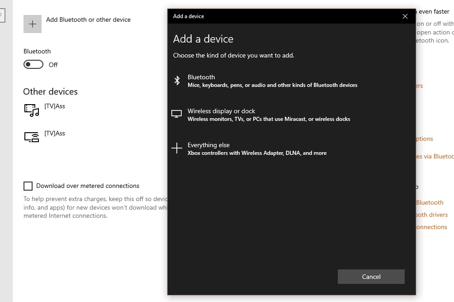Open the cut-off 'es via Bluetoo' link

pos(435,156)
